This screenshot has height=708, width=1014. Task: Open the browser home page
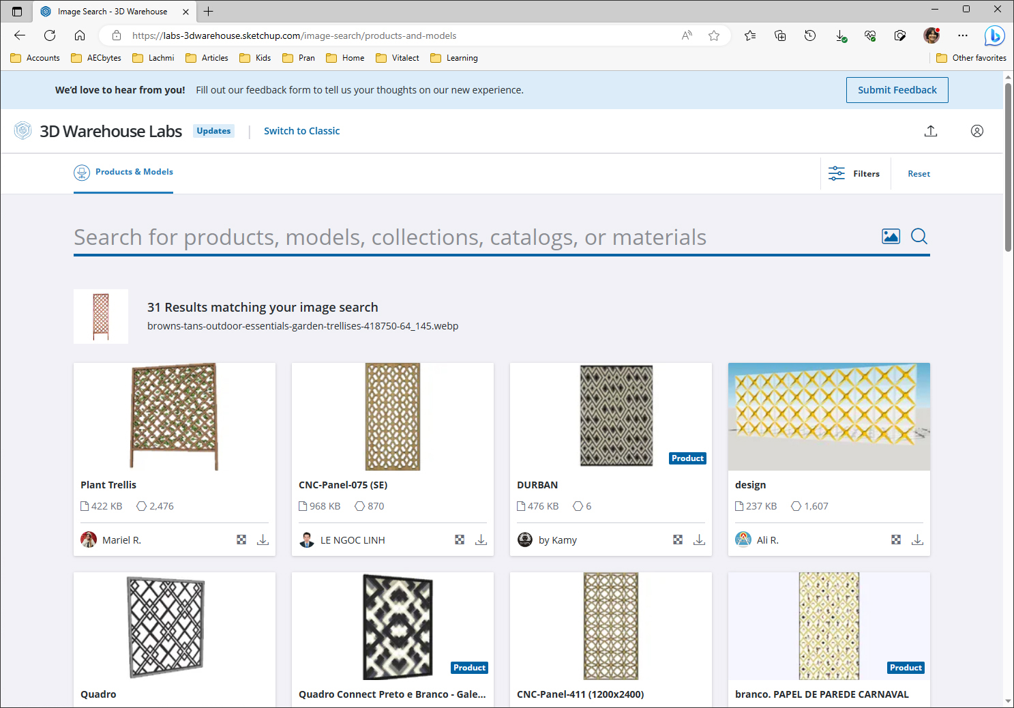click(80, 35)
